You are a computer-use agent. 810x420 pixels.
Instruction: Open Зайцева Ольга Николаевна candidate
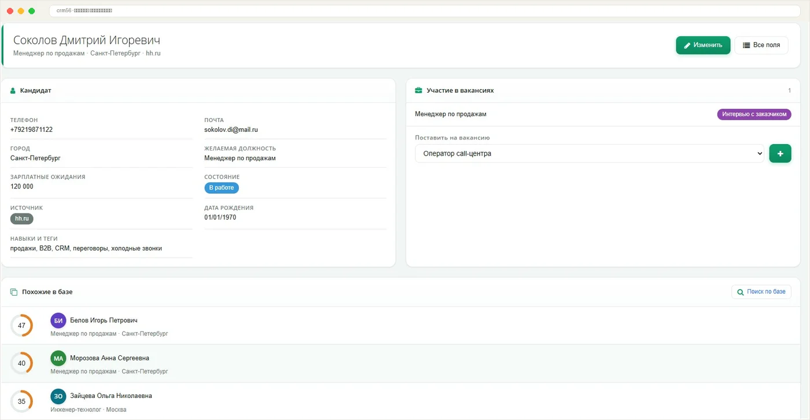[x=111, y=396]
